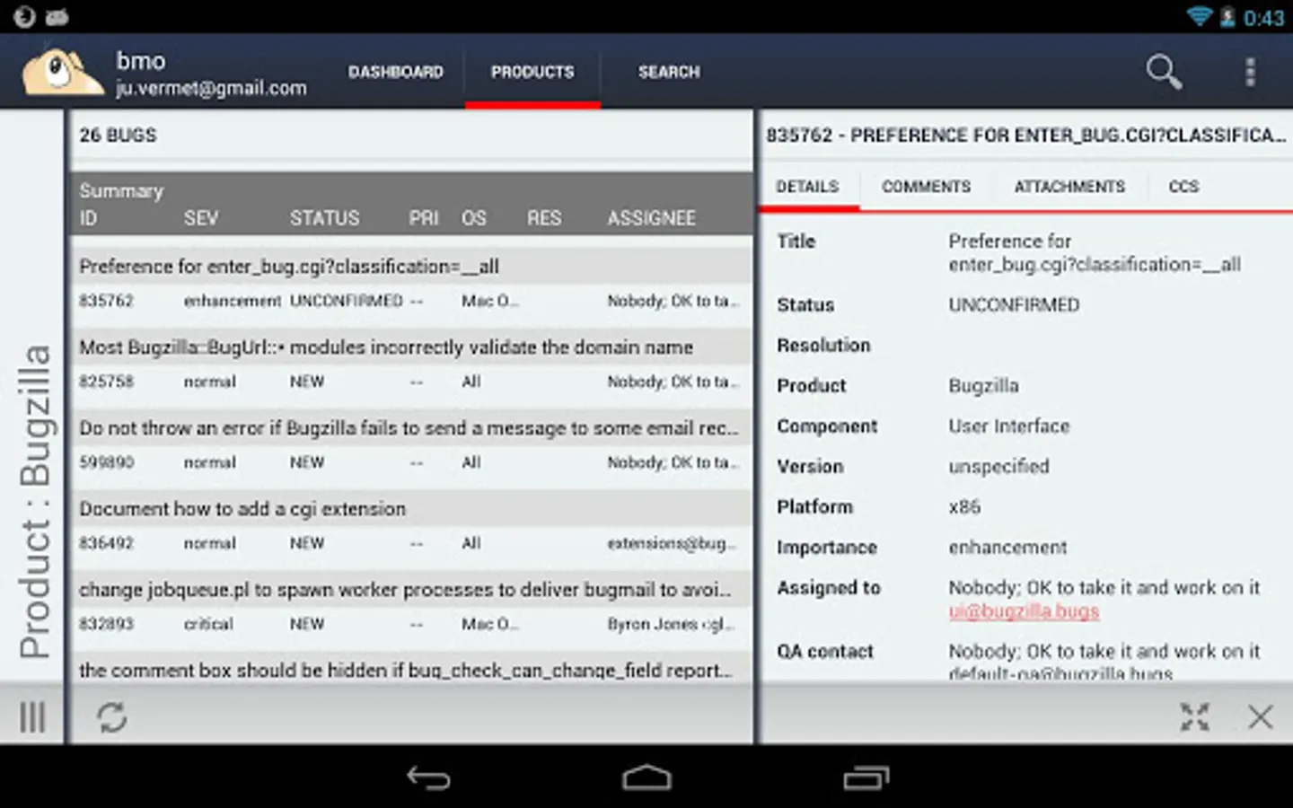This screenshot has height=808, width=1293.
Task: Open the Attachments tab
Action: pos(1069,187)
